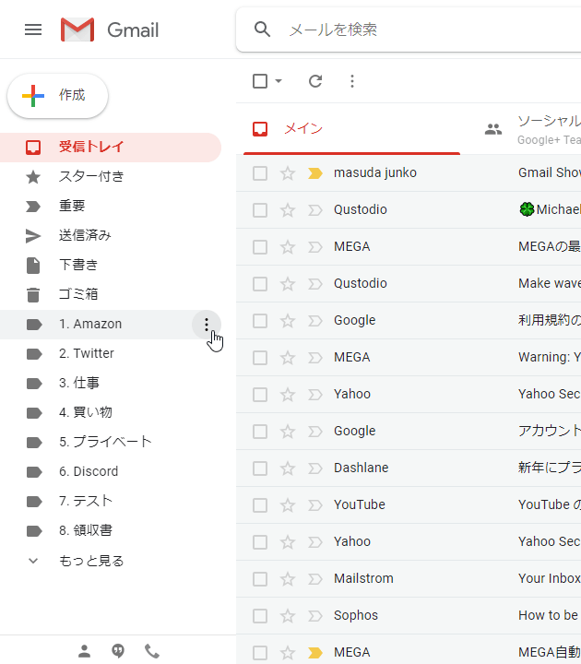
Task: Select the Dashlane email checkbox
Action: (260, 468)
